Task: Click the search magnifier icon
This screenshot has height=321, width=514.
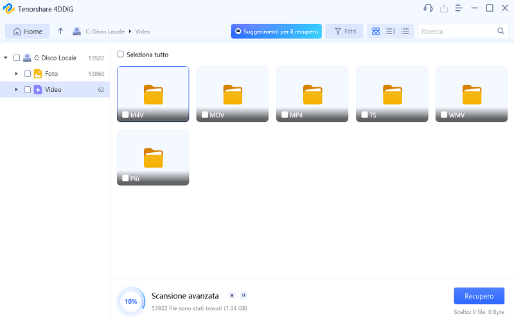Action: click(x=501, y=31)
